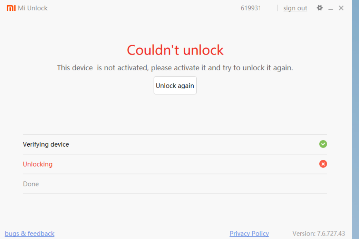Close the Mi Unlock window
Screen dimensions: 359x239
point(341,8)
